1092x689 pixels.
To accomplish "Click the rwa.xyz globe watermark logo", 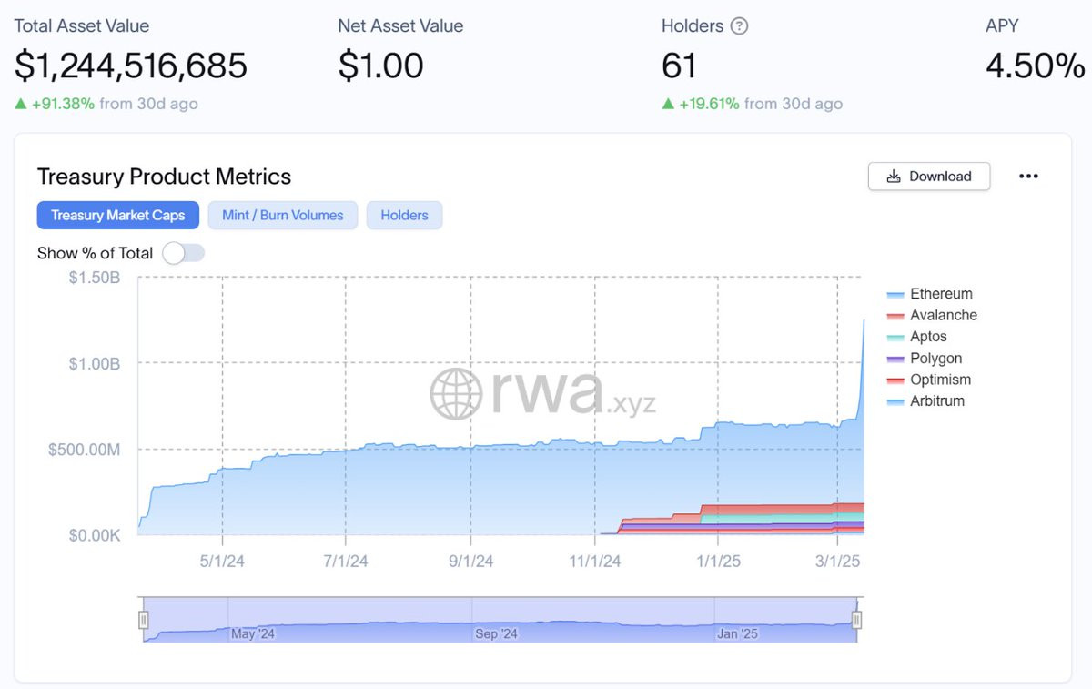I will 456,393.
